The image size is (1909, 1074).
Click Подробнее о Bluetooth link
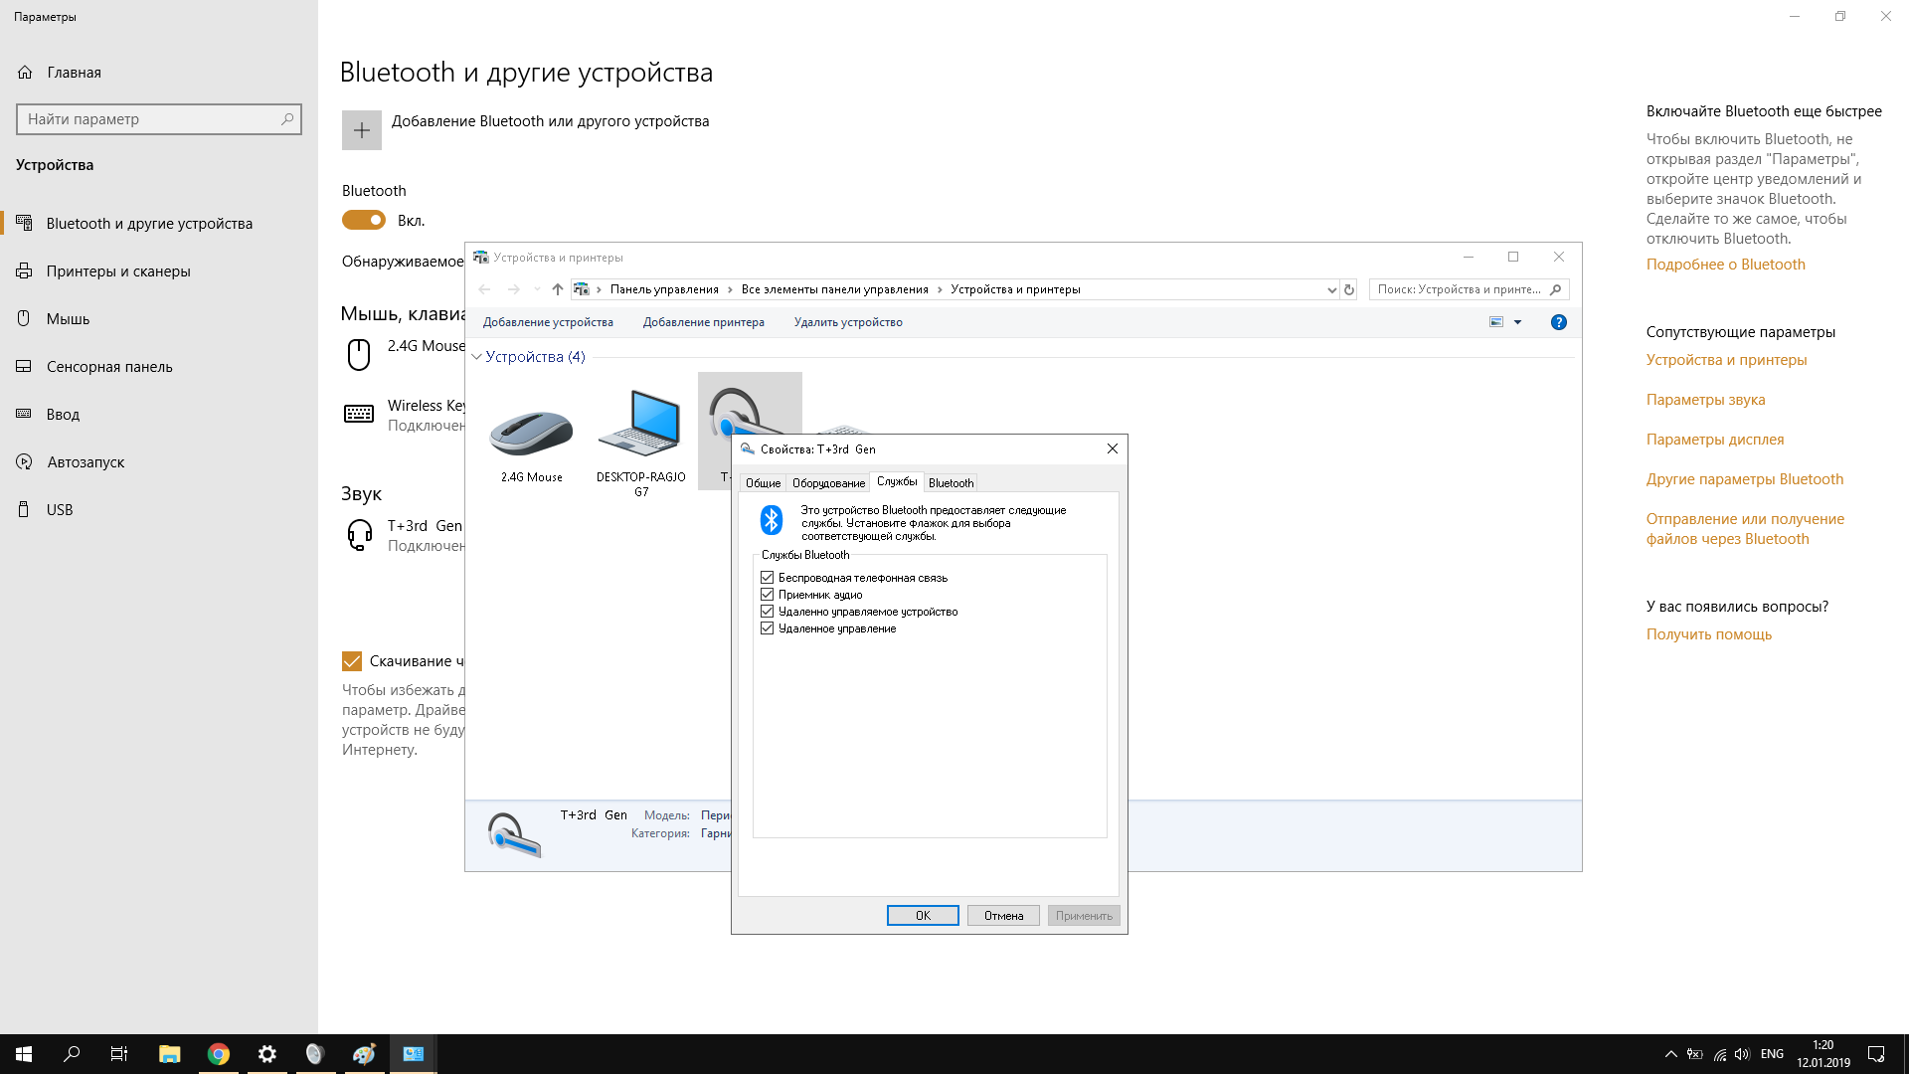click(1725, 264)
